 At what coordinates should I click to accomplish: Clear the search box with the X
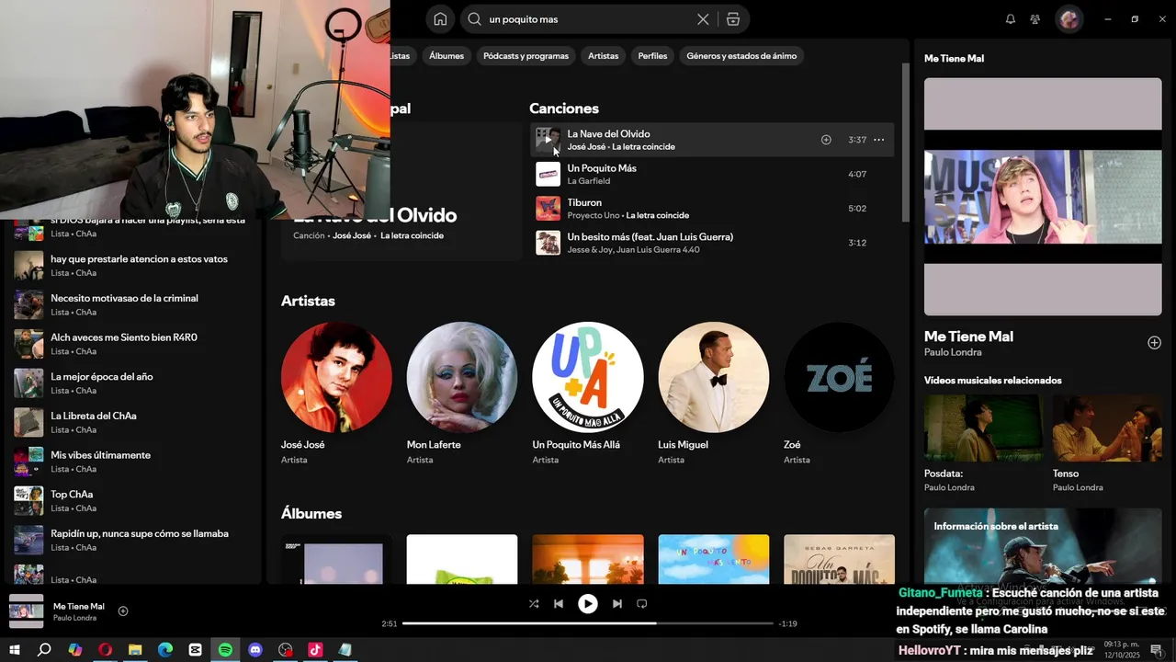pos(703,19)
